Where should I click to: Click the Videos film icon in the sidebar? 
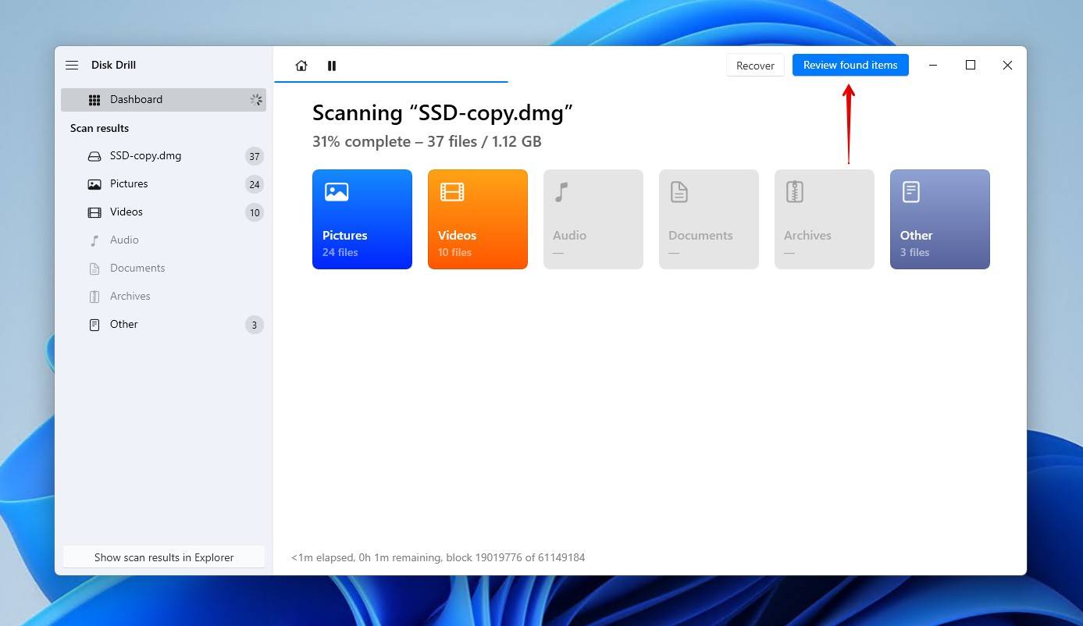coord(94,212)
